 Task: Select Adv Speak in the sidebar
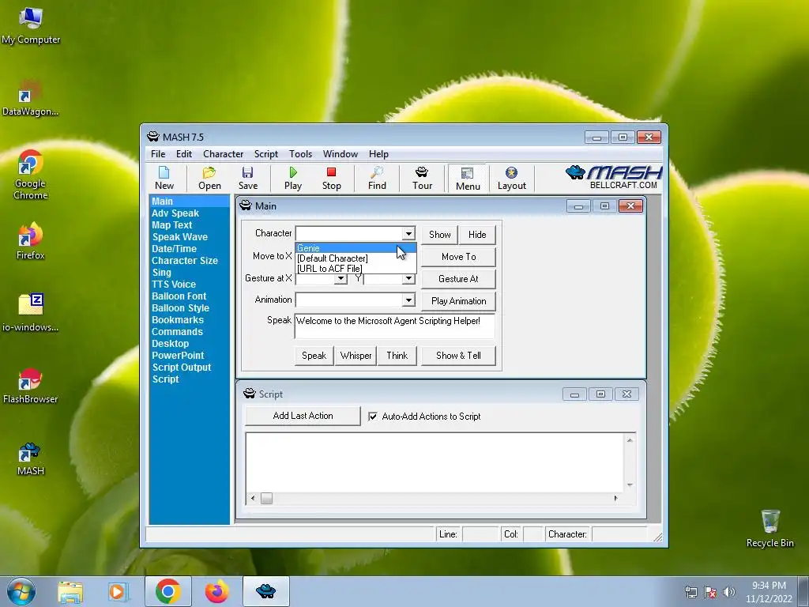click(175, 213)
